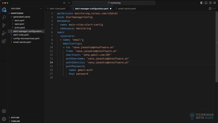Open prom.yaml in the explorer

pyautogui.click(x=20, y=28)
